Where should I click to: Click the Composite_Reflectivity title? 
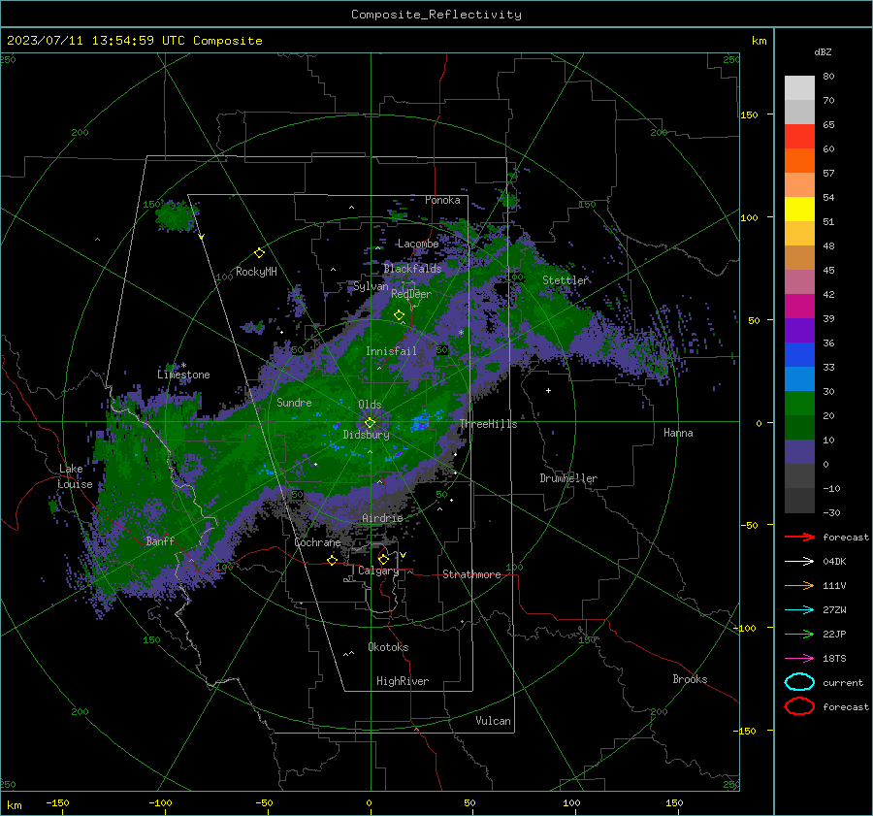pyautogui.click(x=436, y=15)
